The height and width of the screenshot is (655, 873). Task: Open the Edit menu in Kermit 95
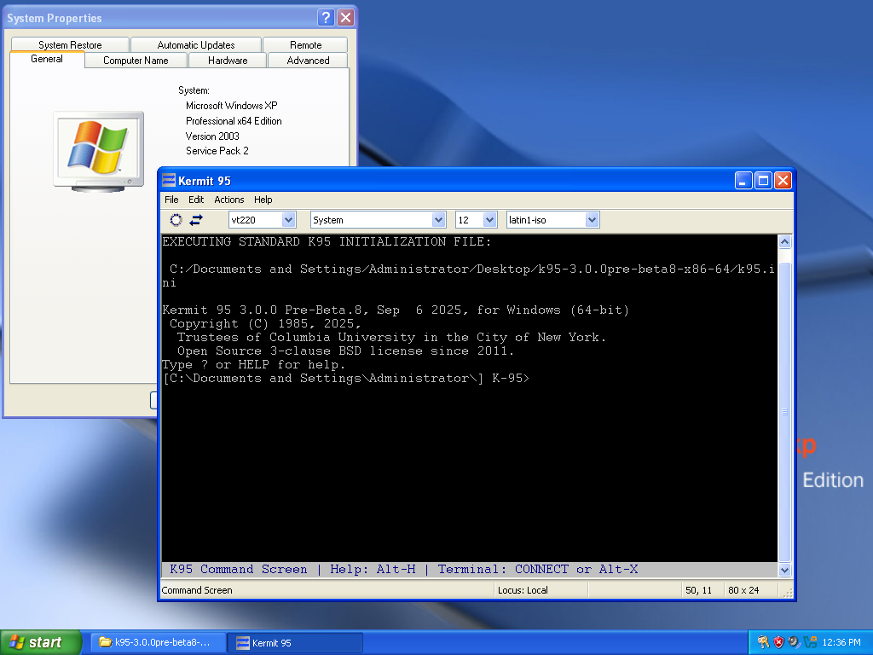tap(196, 200)
